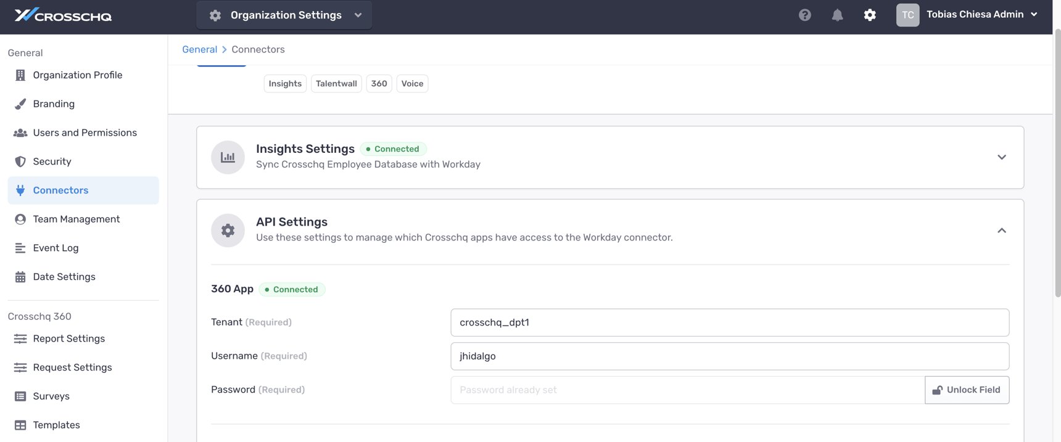1061x442 pixels.
Task: Click the settings gear icon in header
Action: 870,15
